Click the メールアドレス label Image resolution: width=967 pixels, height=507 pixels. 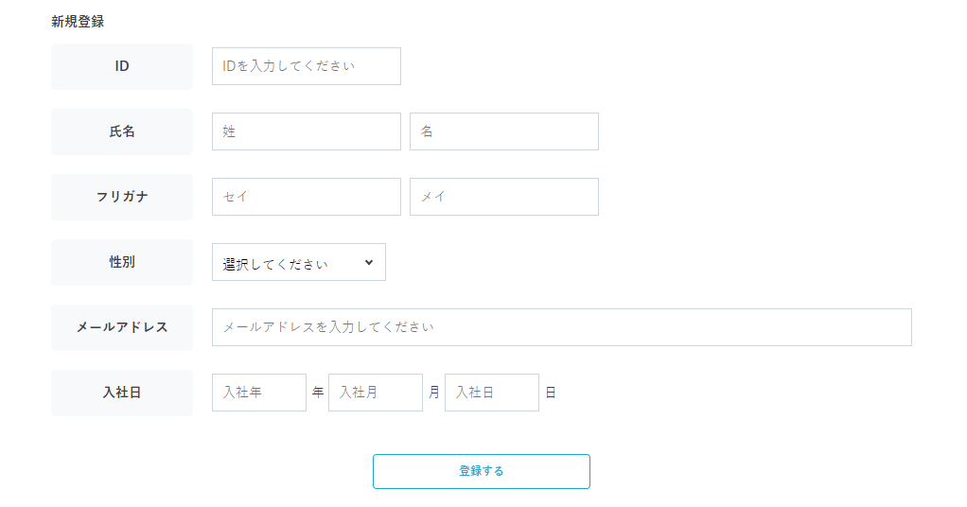point(122,328)
